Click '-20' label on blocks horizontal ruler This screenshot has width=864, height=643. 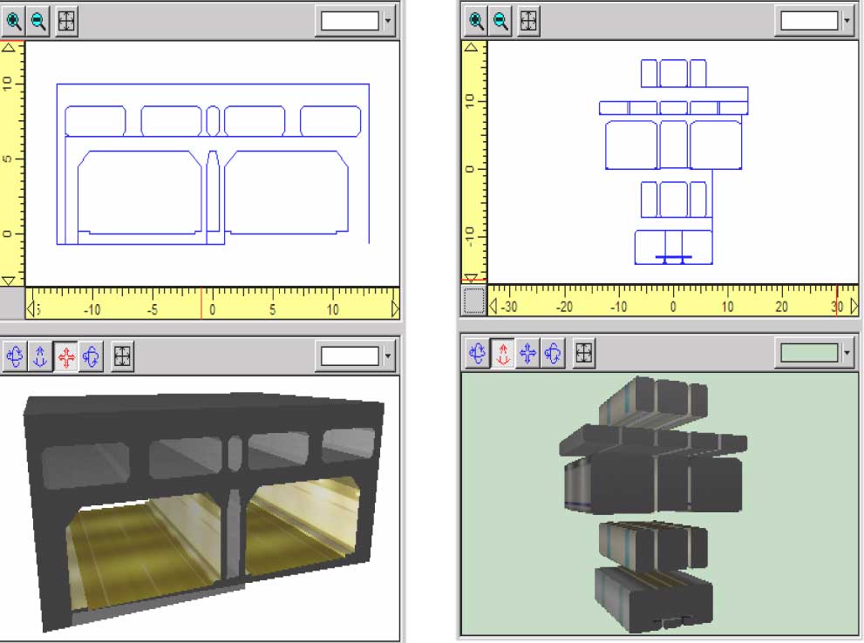564,307
